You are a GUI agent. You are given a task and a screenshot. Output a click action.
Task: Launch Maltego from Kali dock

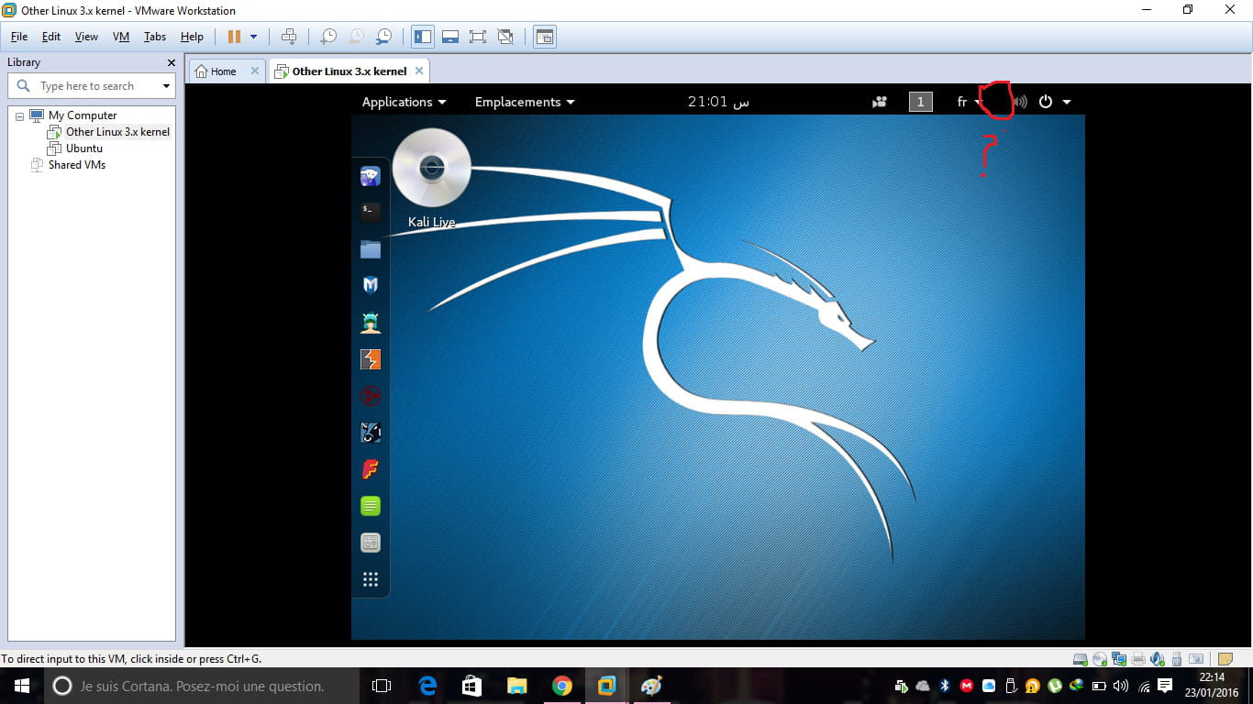click(x=371, y=396)
